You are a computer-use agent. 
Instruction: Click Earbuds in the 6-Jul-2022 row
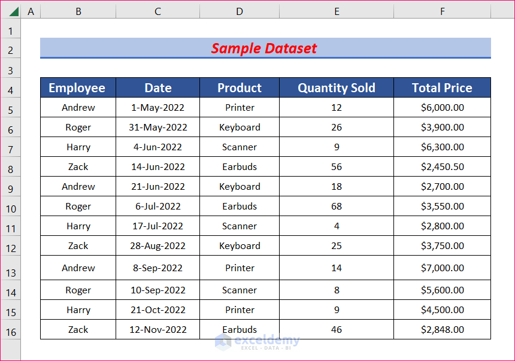[240, 206]
